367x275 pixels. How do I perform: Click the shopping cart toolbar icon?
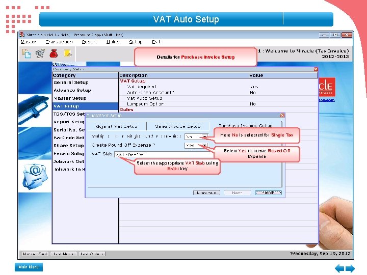(x=40, y=53)
